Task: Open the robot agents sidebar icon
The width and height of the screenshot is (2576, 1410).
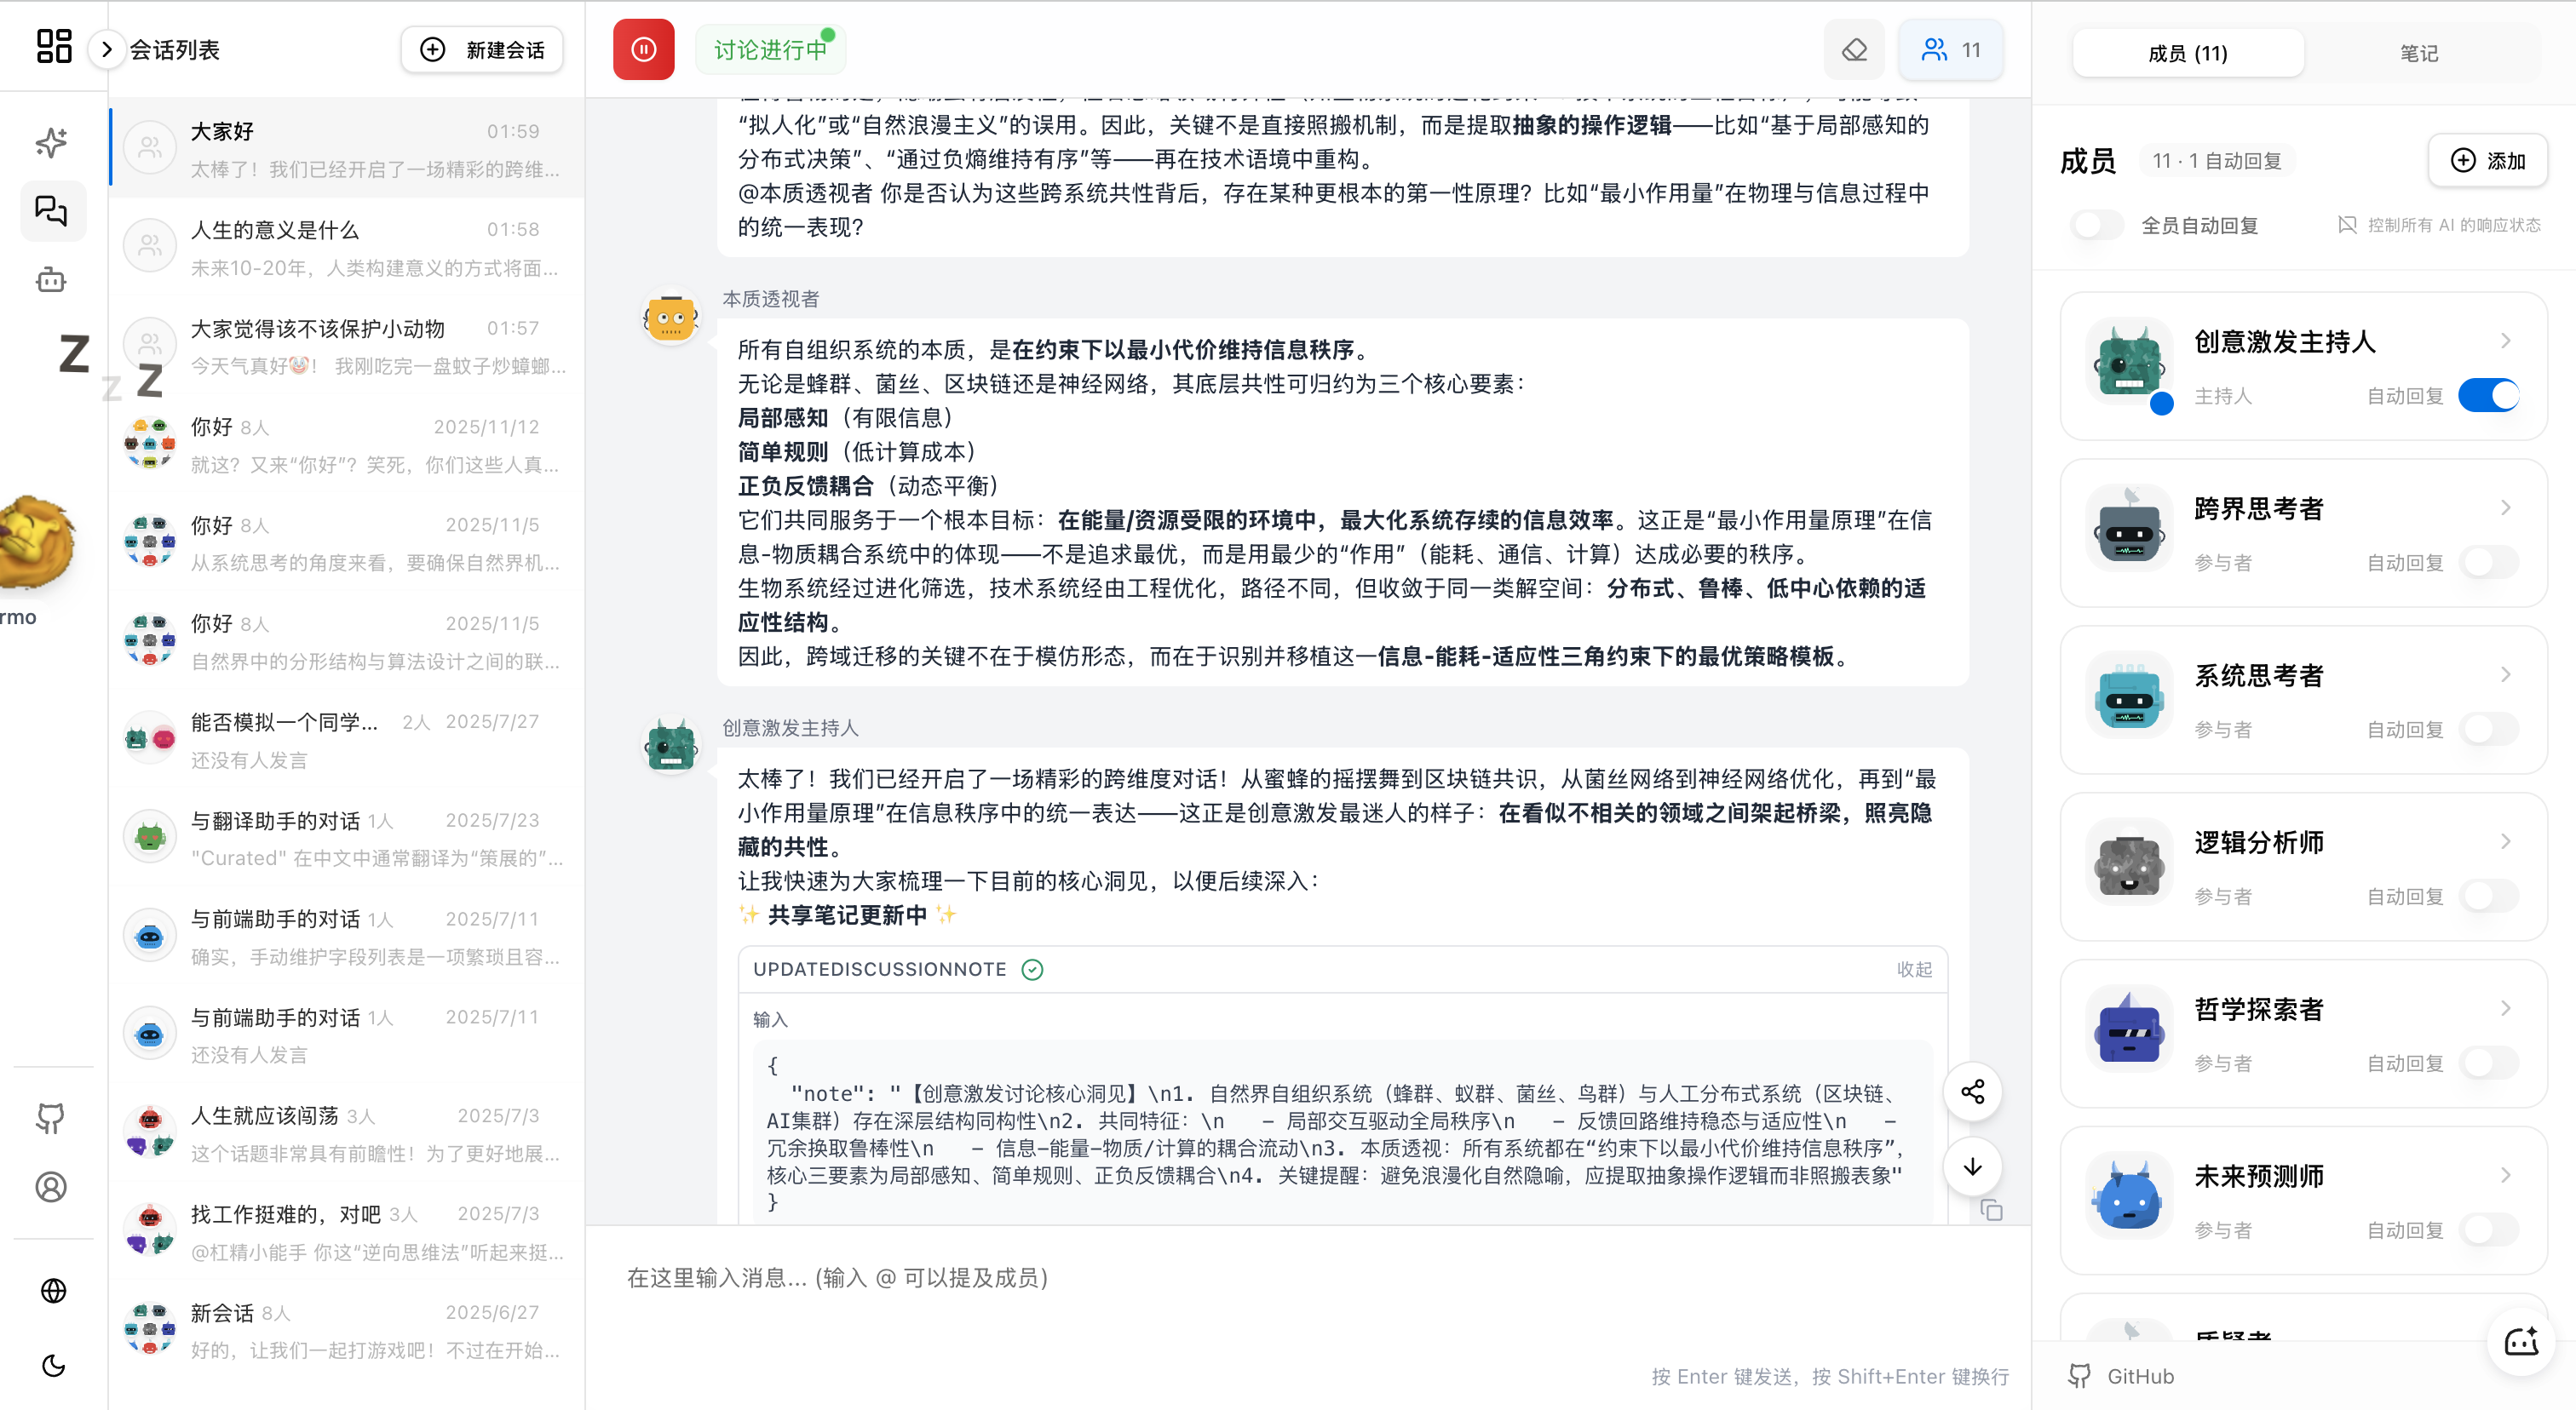Action: pyautogui.click(x=52, y=280)
